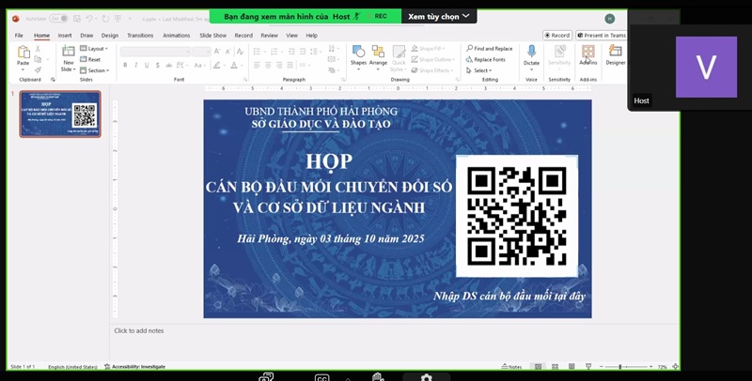Viewport: 752px width, 381px height.
Task: Open the Arrange tool
Action: tap(378, 54)
